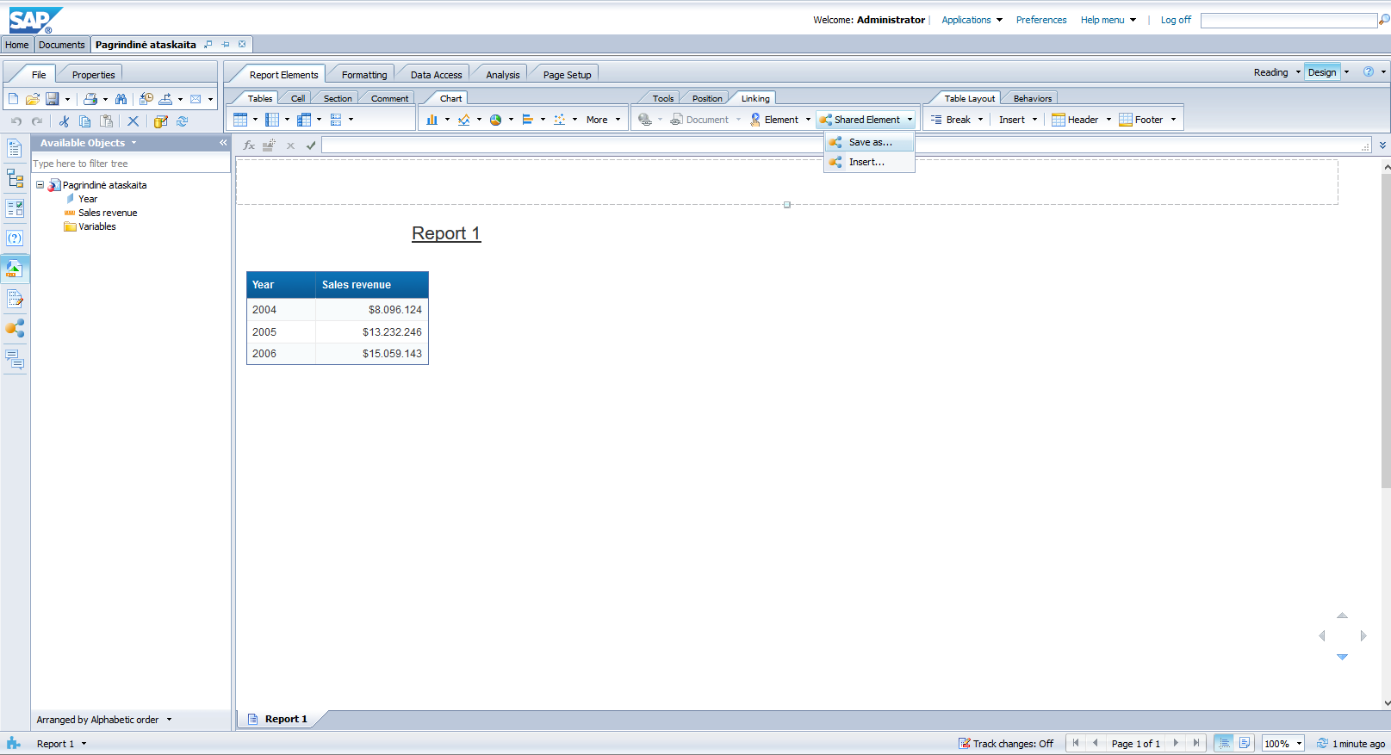Viewport: 1391px width, 755px height.
Task: Open the Shared Elements side panel icon
Action: [x=15, y=328]
